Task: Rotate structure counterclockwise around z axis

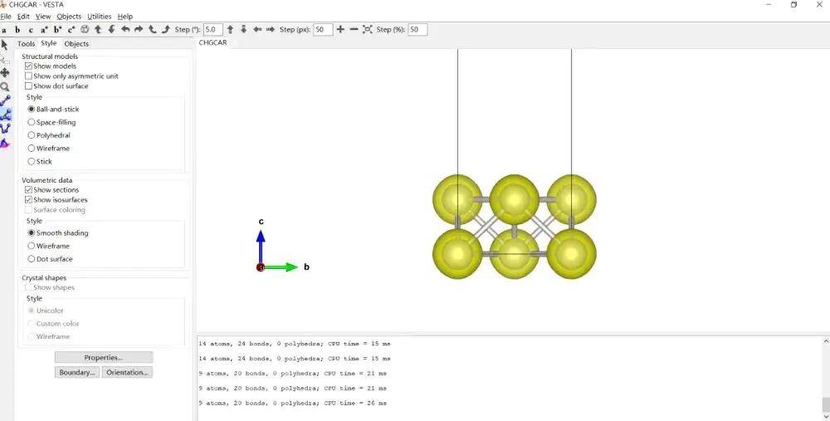Action: [152, 30]
